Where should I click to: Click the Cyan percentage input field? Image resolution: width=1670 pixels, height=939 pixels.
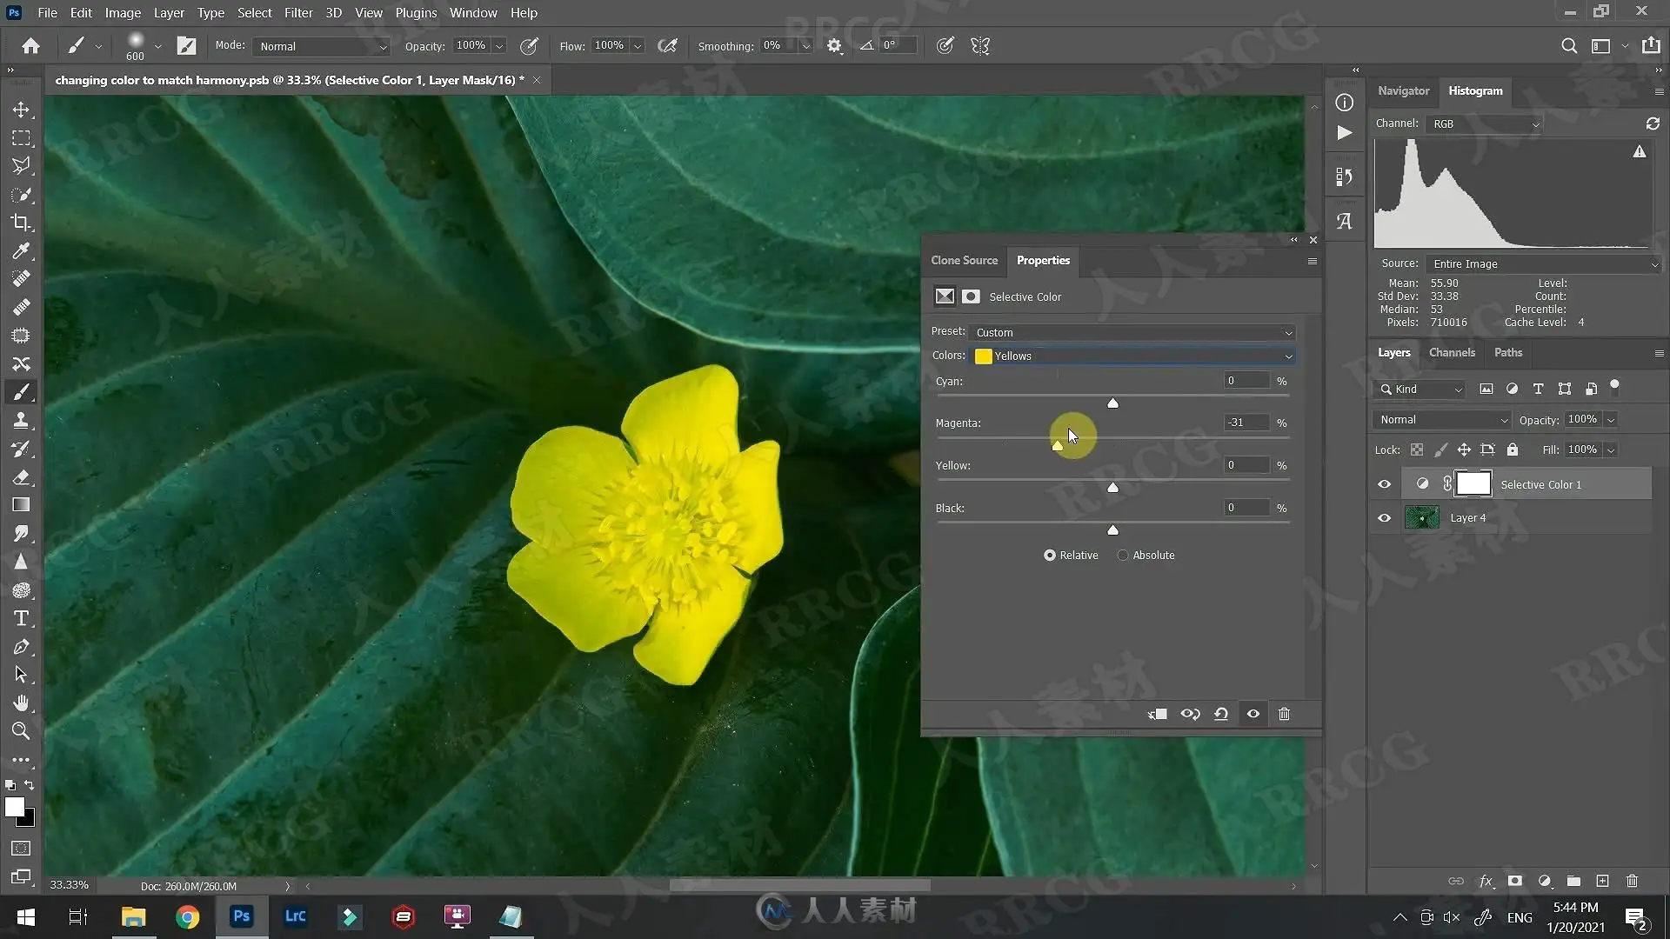1246,381
